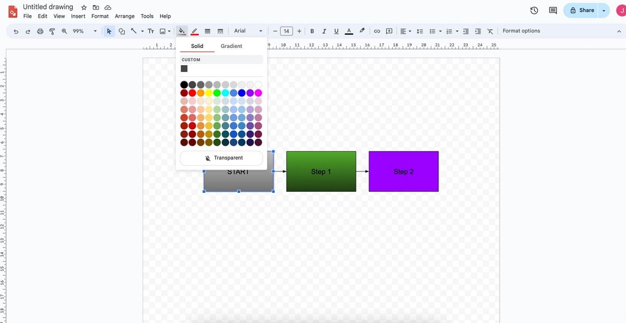Click the Redo arrow icon

[28, 31]
